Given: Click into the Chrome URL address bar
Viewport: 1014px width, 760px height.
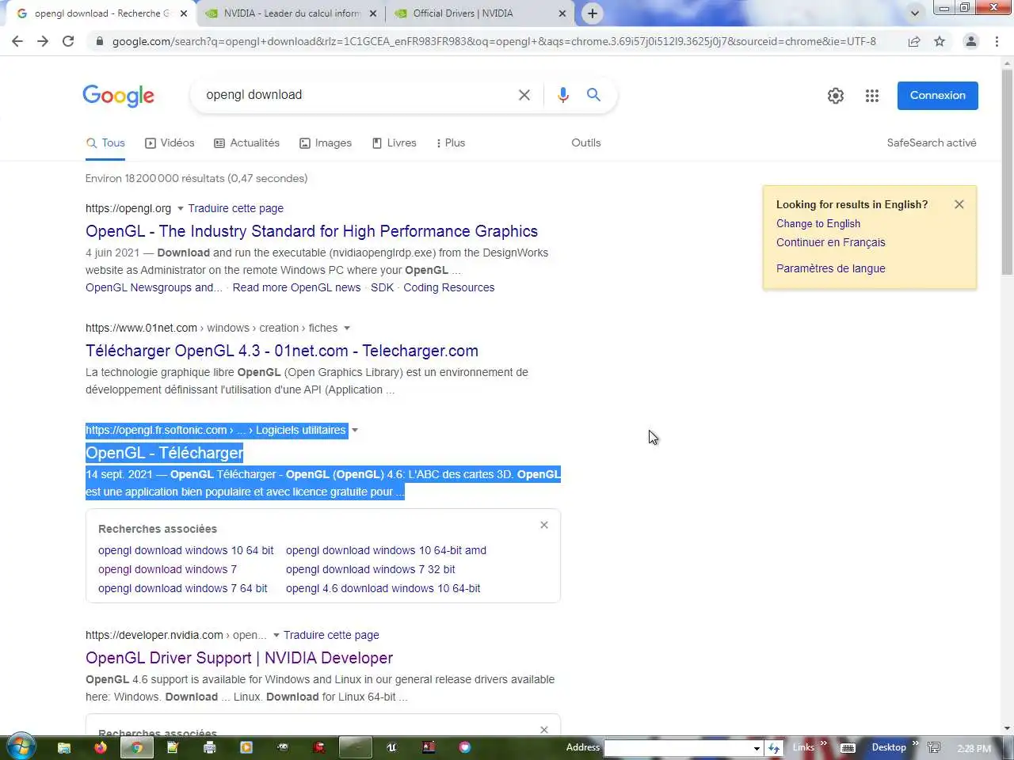Looking at the screenshot, I should pyautogui.click(x=494, y=41).
